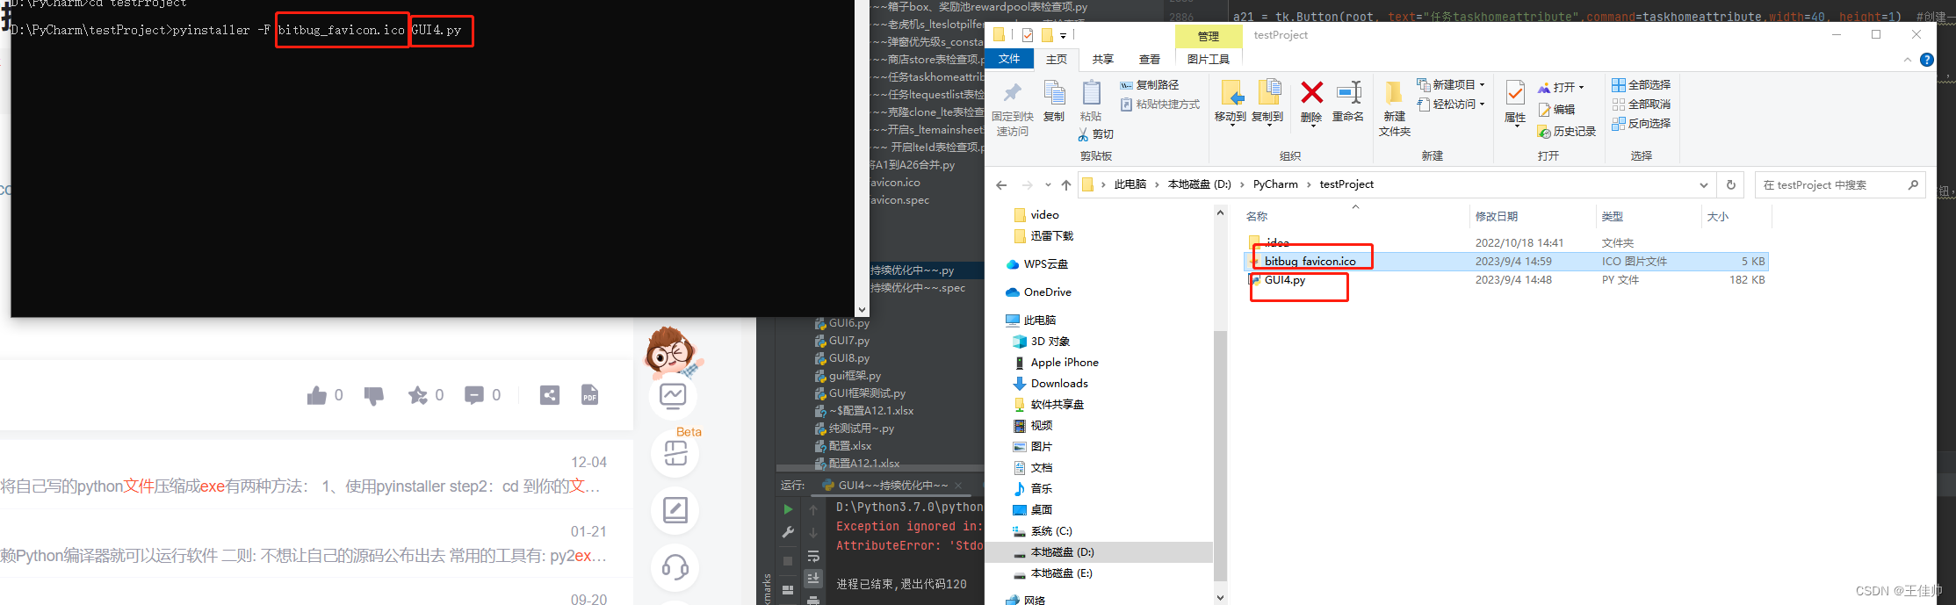The height and width of the screenshot is (605, 1956).
Task: Click the wrench settings icon in Run panel
Action: pyautogui.click(x=788, y=532)
